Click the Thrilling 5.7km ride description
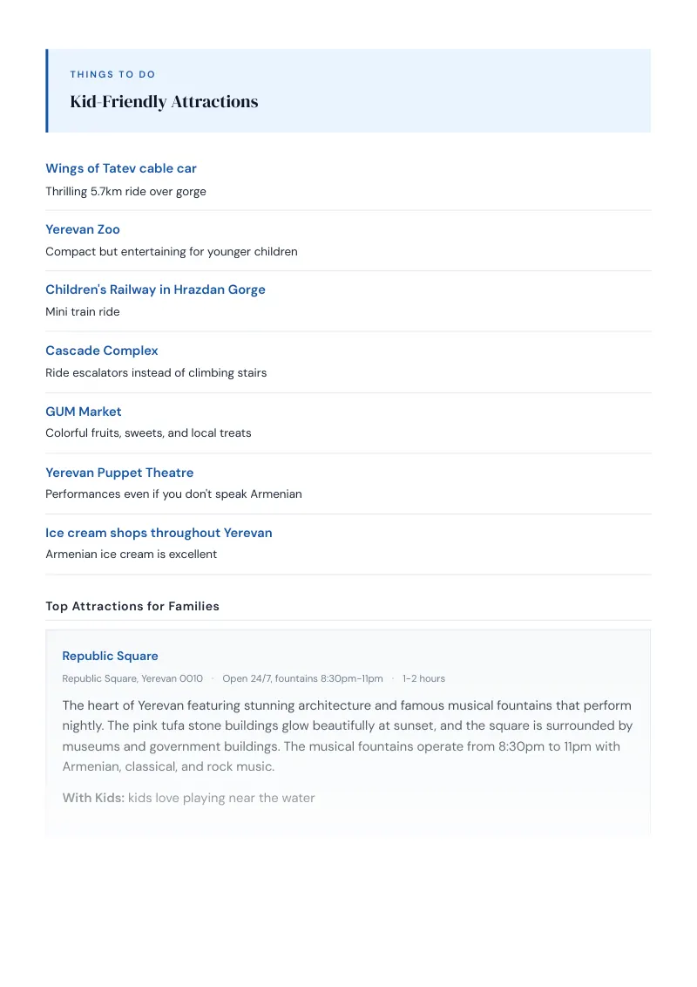This screenshot has height=987, width=697. [x=125, y=191]
